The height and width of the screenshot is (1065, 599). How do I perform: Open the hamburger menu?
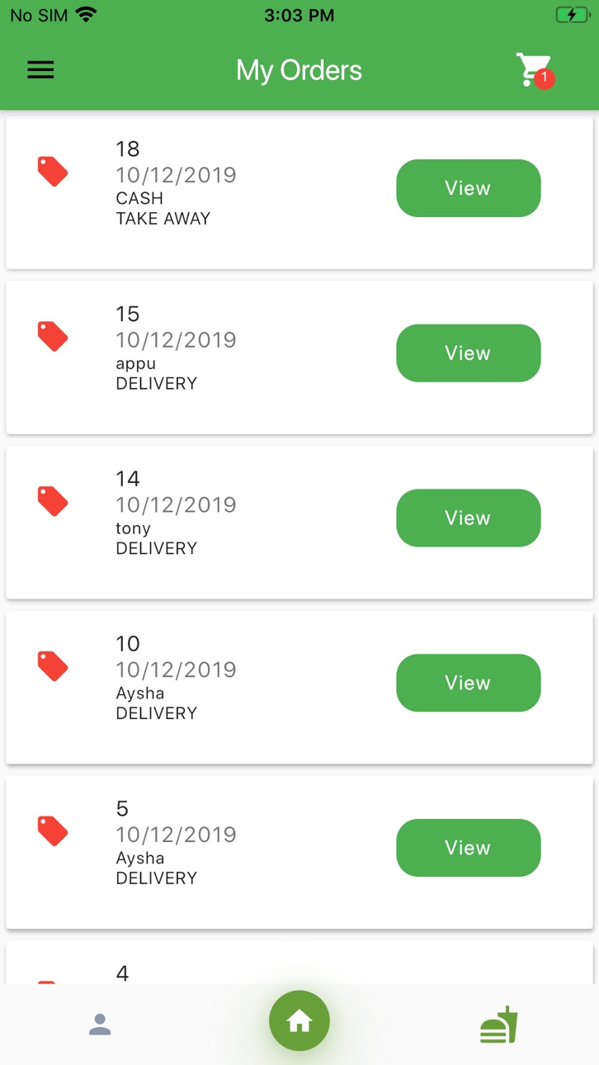(x=40, y=70)
